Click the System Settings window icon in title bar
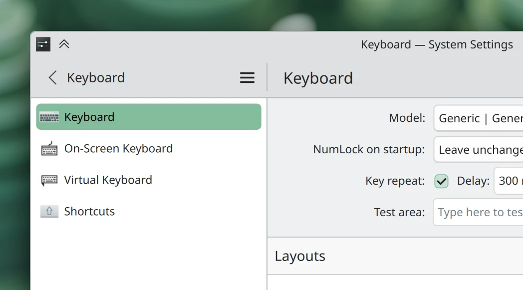523x290 pixels. point(43,44)
